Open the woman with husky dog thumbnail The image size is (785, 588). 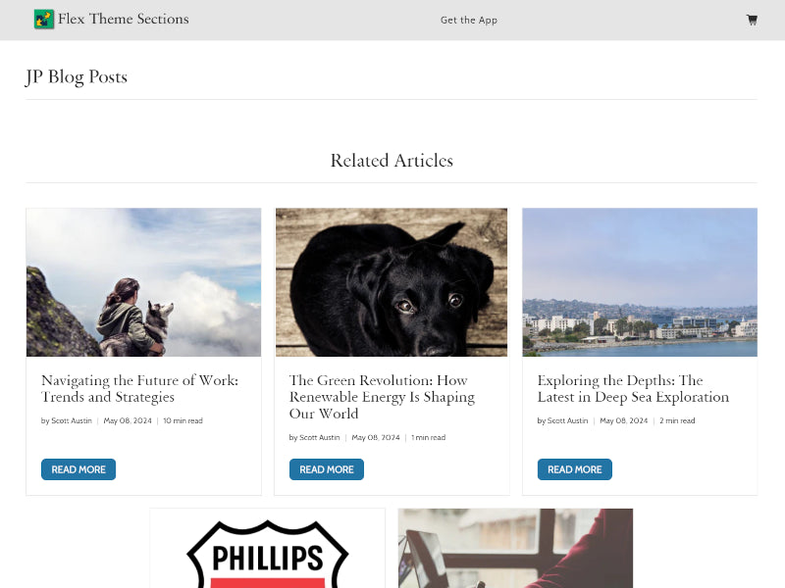point(143,282)
